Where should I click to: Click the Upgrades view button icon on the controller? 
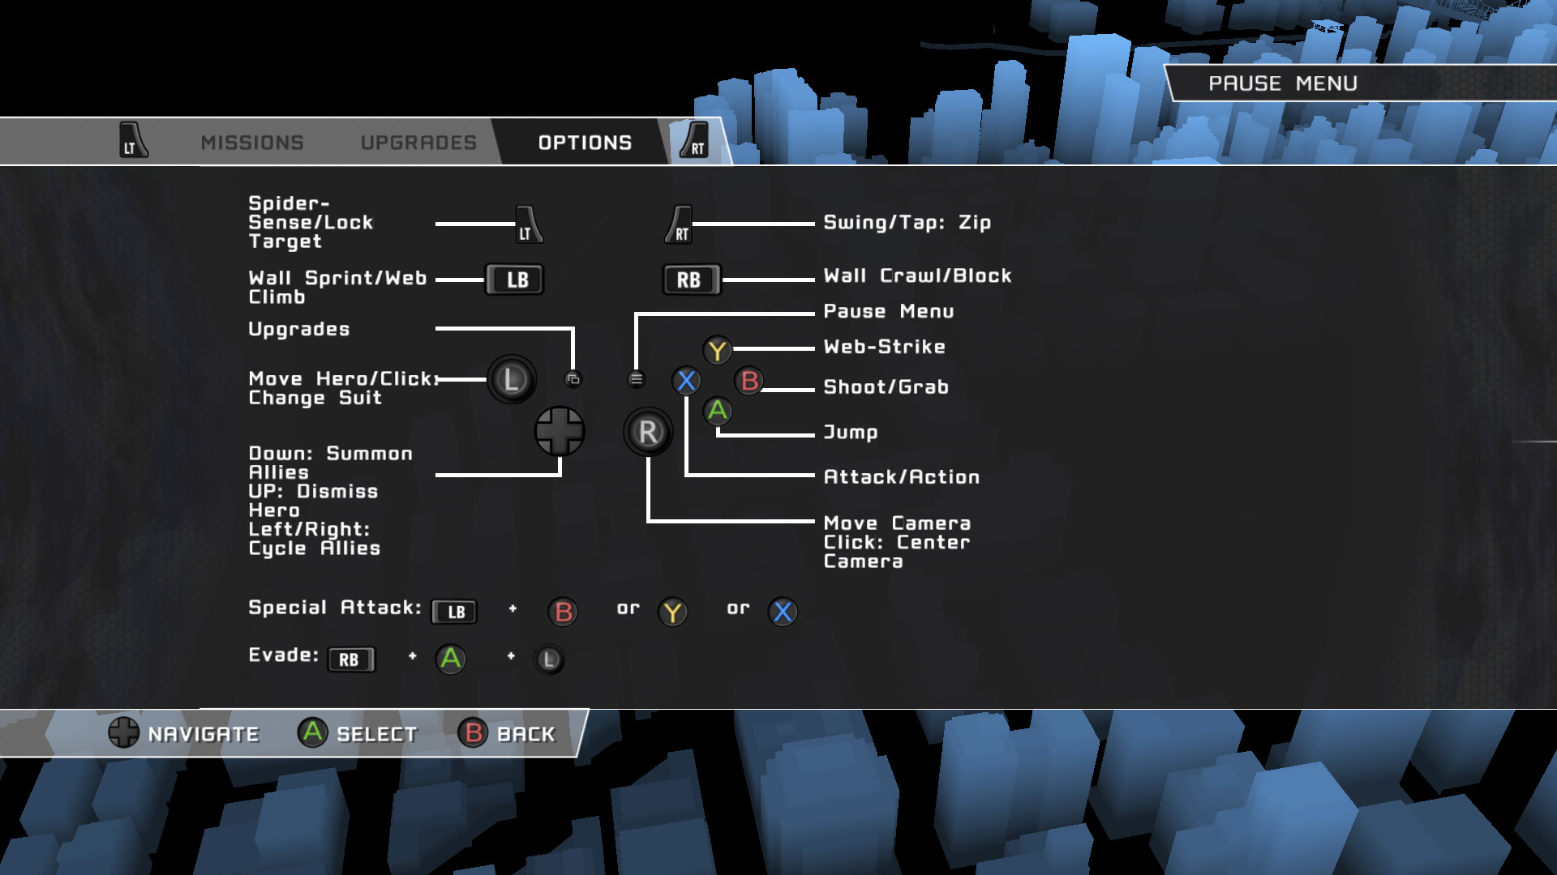573,378
